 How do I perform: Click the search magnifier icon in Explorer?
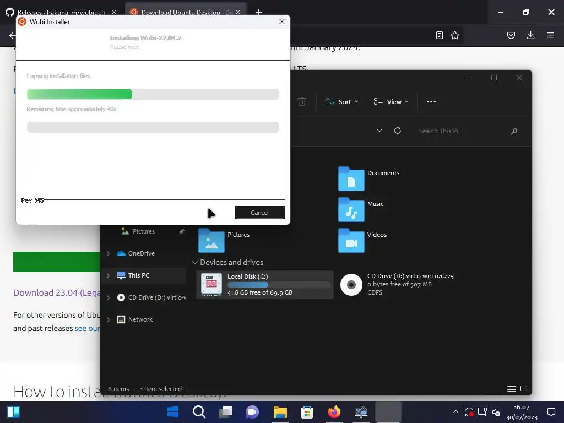(514, 131)
